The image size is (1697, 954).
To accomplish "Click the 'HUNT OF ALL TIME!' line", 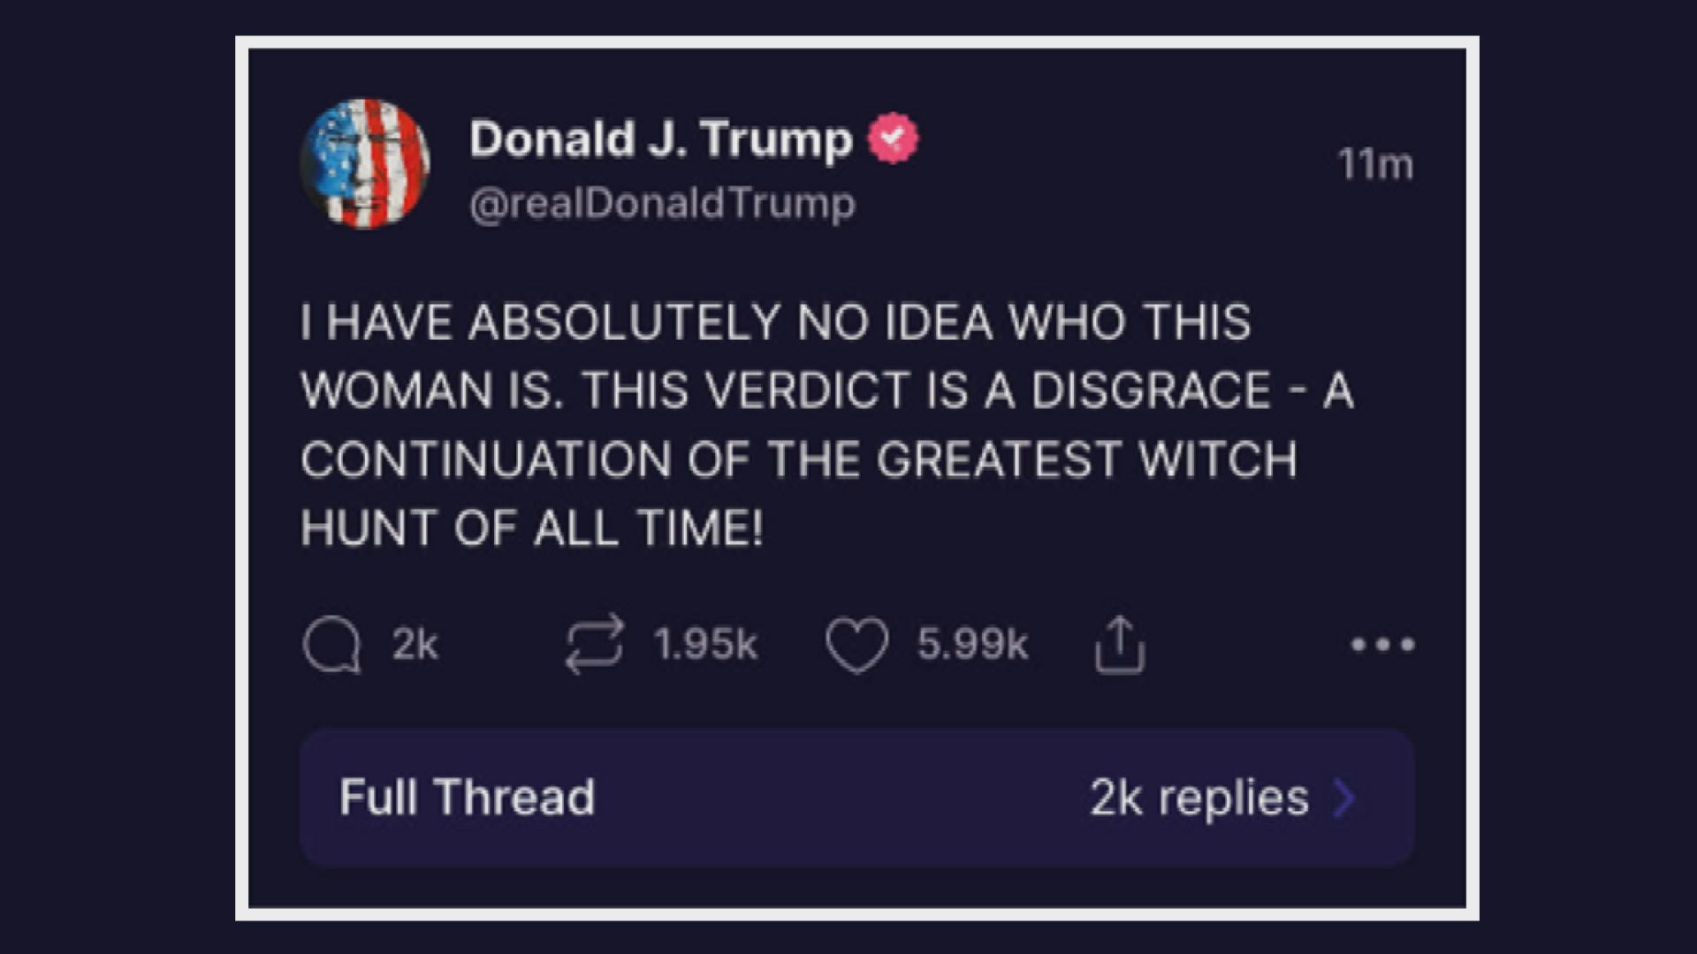I will [531, 528].
